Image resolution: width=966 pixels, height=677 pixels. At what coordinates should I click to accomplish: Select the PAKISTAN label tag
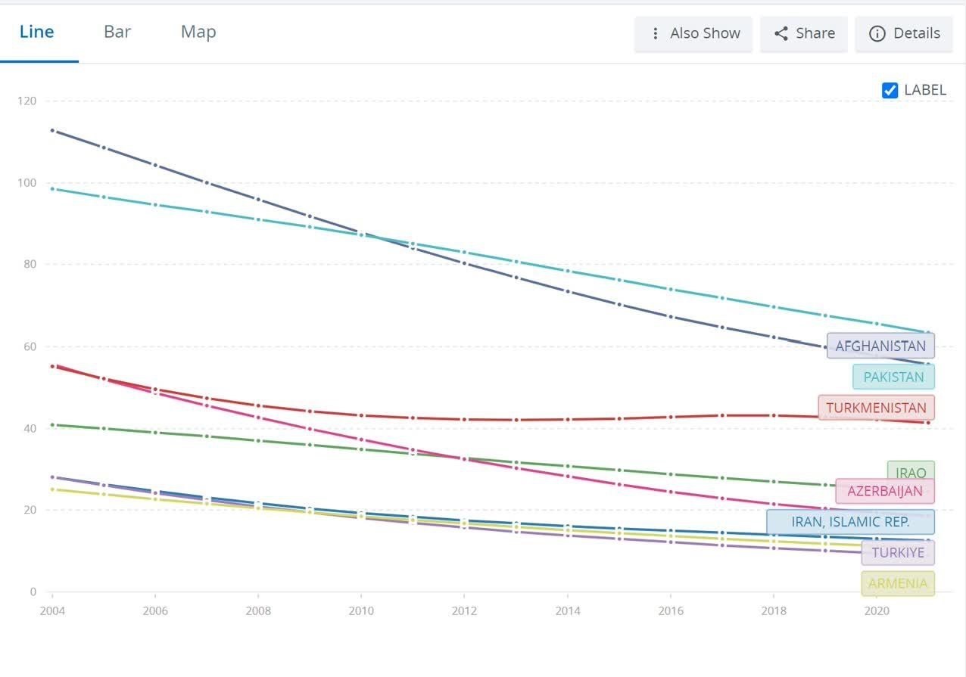pyautogui.click(x=893, y=377)
